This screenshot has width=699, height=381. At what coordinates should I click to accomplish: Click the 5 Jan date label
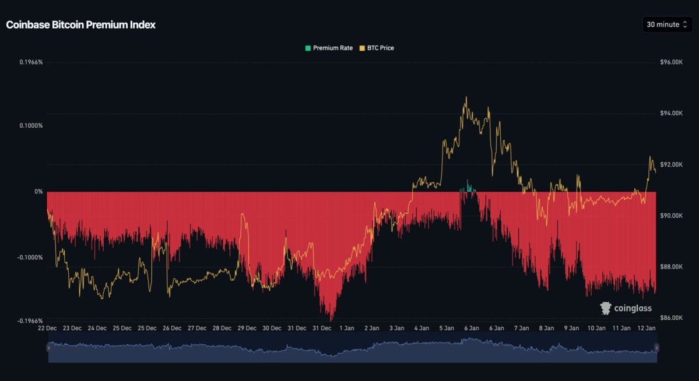pos(447,328)
